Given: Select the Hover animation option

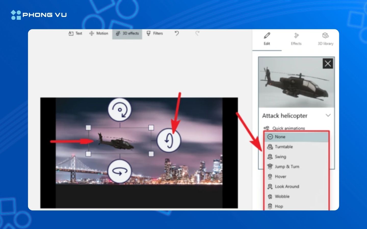Looking at the screenshot, I should 280,177.
